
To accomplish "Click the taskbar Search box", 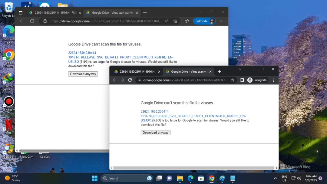I will click(127, 178).
